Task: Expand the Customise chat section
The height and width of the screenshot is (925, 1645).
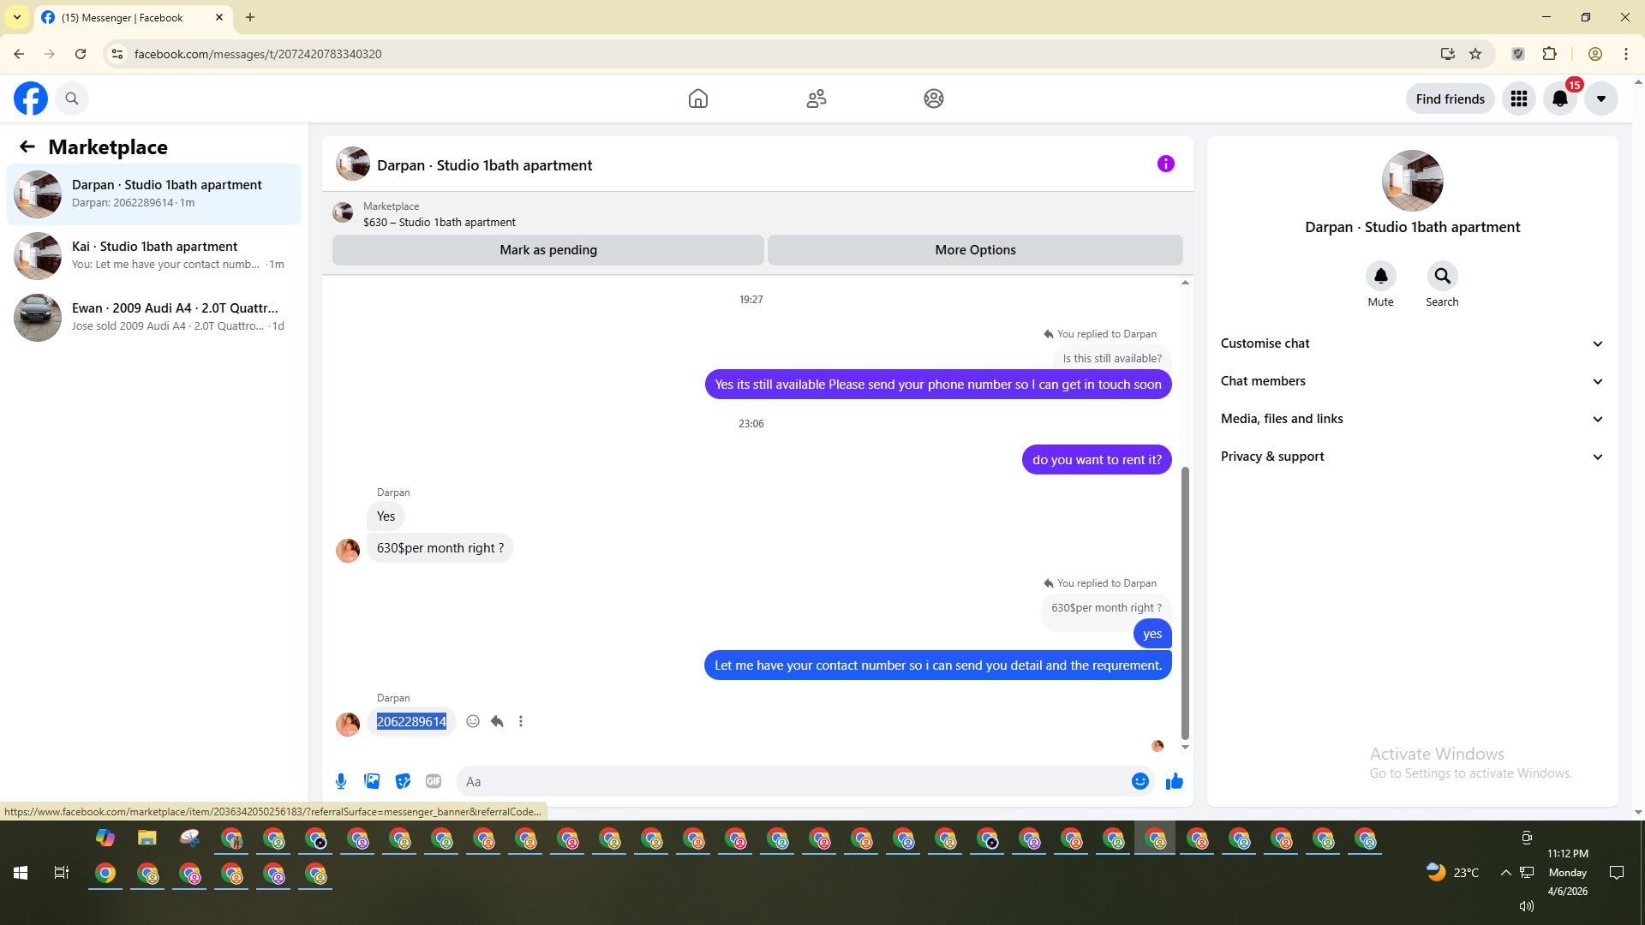Action: 1412,343
